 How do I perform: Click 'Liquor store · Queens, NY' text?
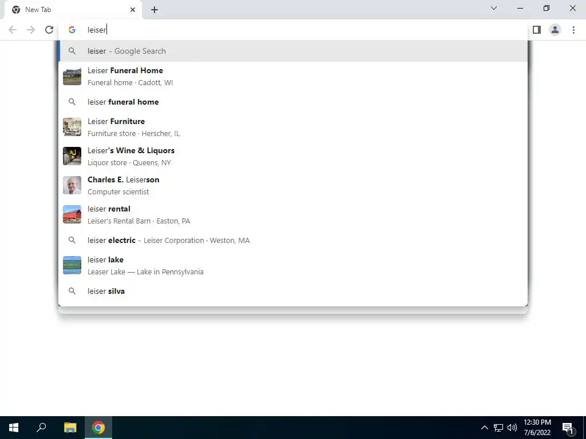pyautogui.click(x=129, y=163)
